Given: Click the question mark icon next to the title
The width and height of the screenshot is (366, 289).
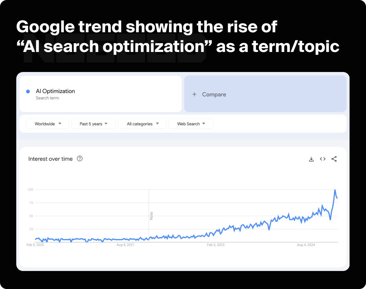Looking at the screenshot, I should click(79, 159).
